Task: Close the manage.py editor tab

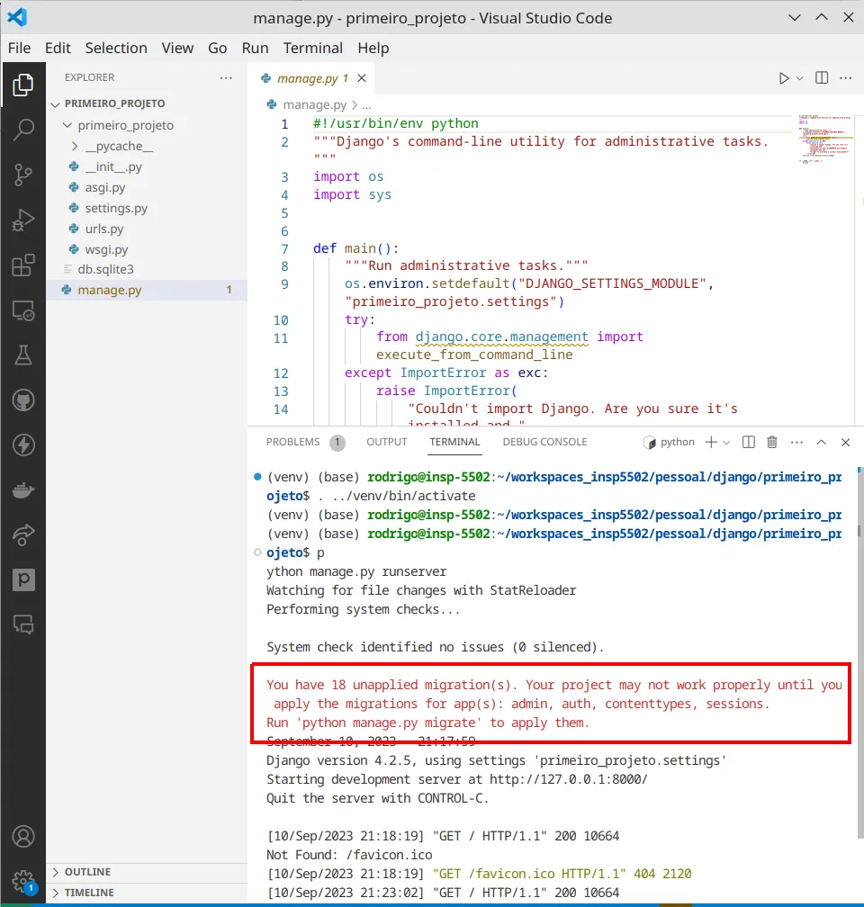Action: (362, 78)
